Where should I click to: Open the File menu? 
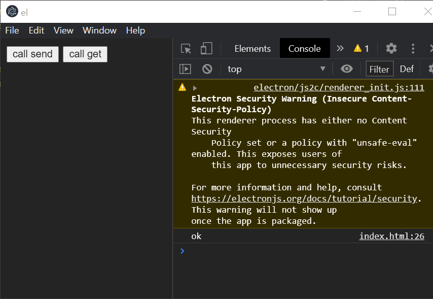12,30
